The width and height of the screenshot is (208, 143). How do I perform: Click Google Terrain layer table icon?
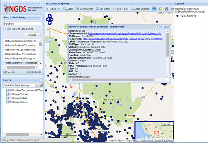point(7,94)
